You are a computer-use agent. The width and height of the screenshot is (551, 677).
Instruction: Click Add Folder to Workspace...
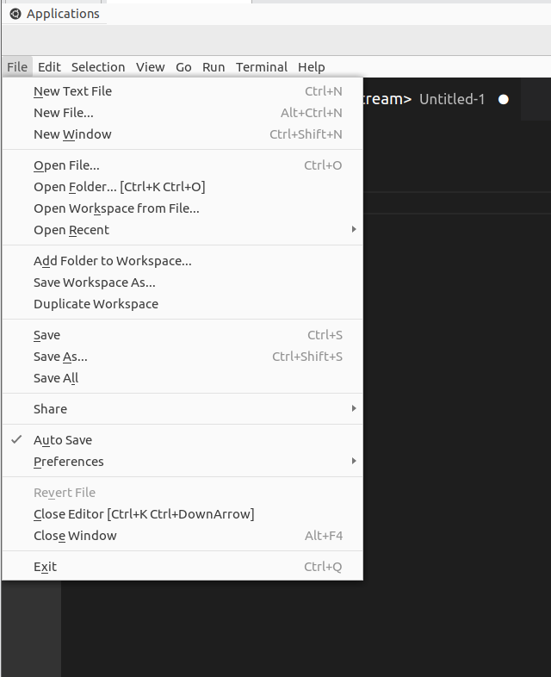pos(113,261)
